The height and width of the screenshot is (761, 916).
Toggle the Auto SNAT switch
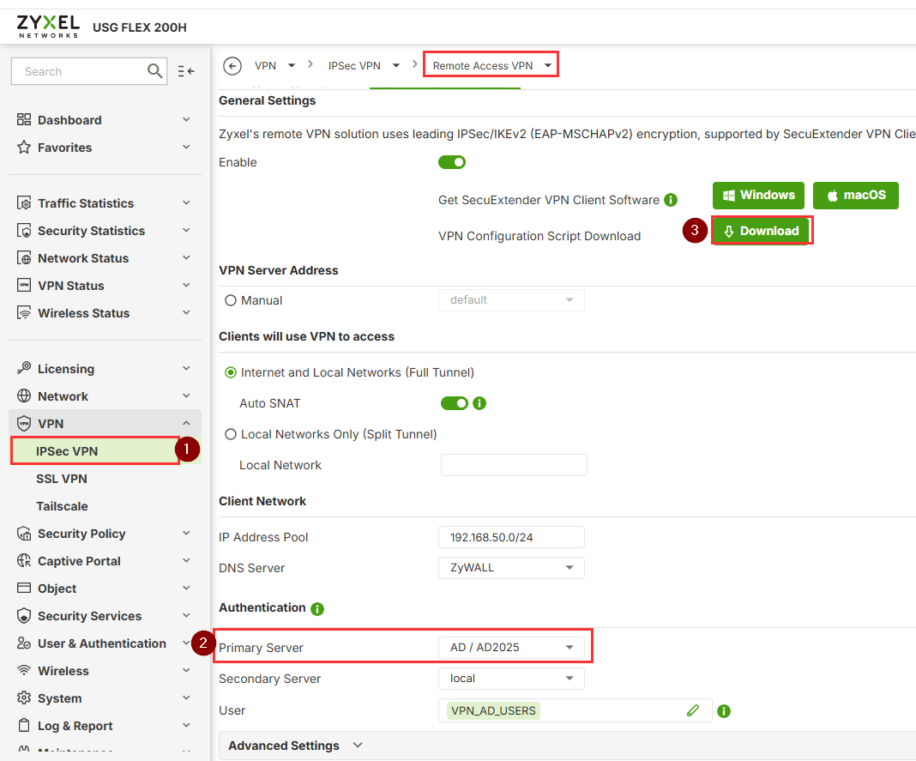pos(454,403)
